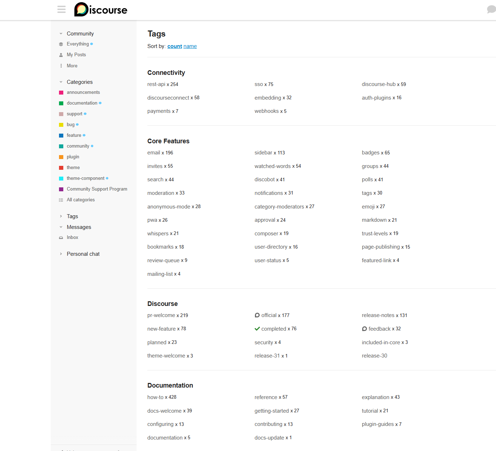Open the More sidebar menu
This screenshot has height=451, width=496.
[x=72, y=66]
